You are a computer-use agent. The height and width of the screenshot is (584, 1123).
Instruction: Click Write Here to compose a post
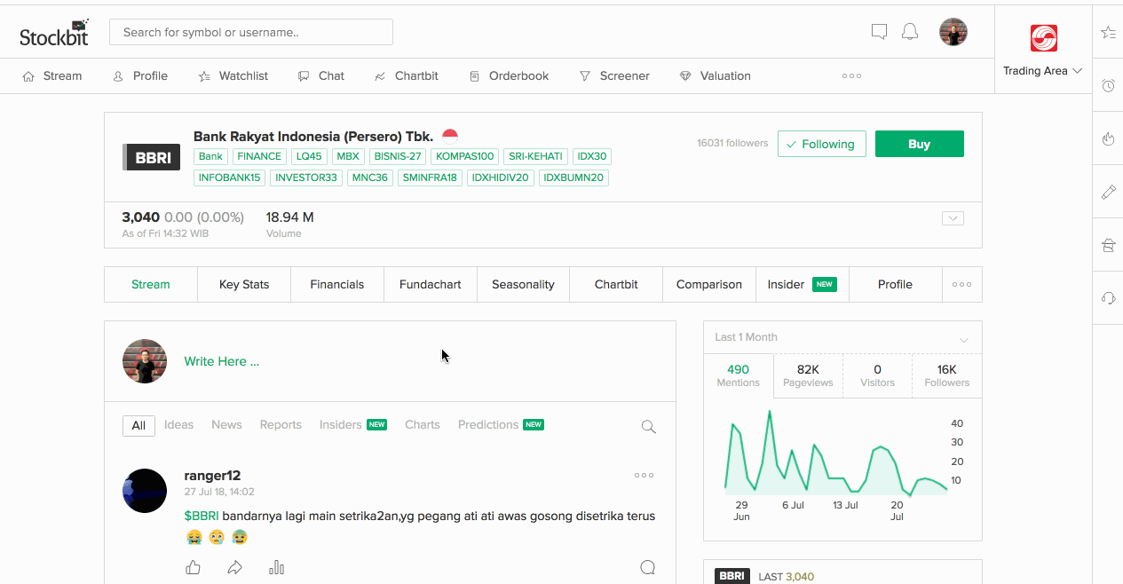[222, 361]
